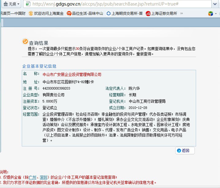
Task: Click the blue arrow icon on 返回
Action: tap(179, 150)
